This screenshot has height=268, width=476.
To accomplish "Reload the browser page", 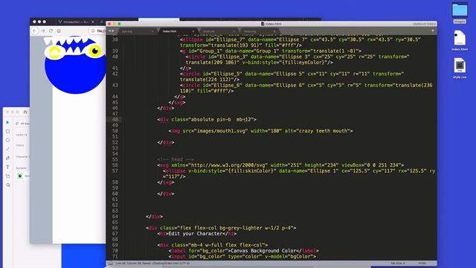I will click(51, 31).
